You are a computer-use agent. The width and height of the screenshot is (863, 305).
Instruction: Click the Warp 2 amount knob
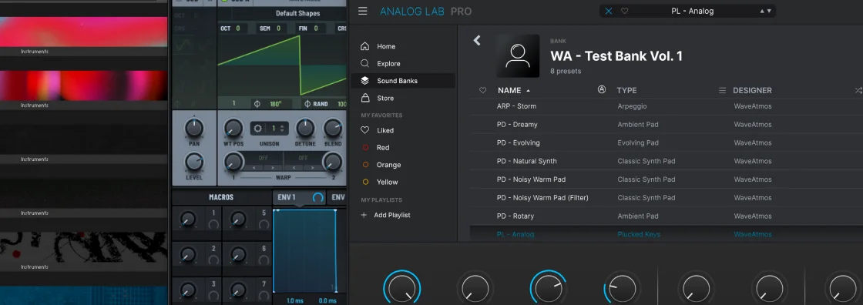[x=332, y=162]
